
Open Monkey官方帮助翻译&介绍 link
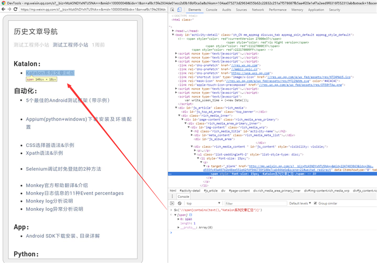click(57, 185)
